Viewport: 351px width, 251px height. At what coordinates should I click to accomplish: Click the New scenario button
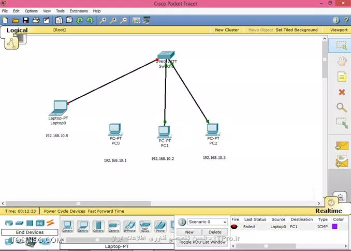click(x=189, y=232)
